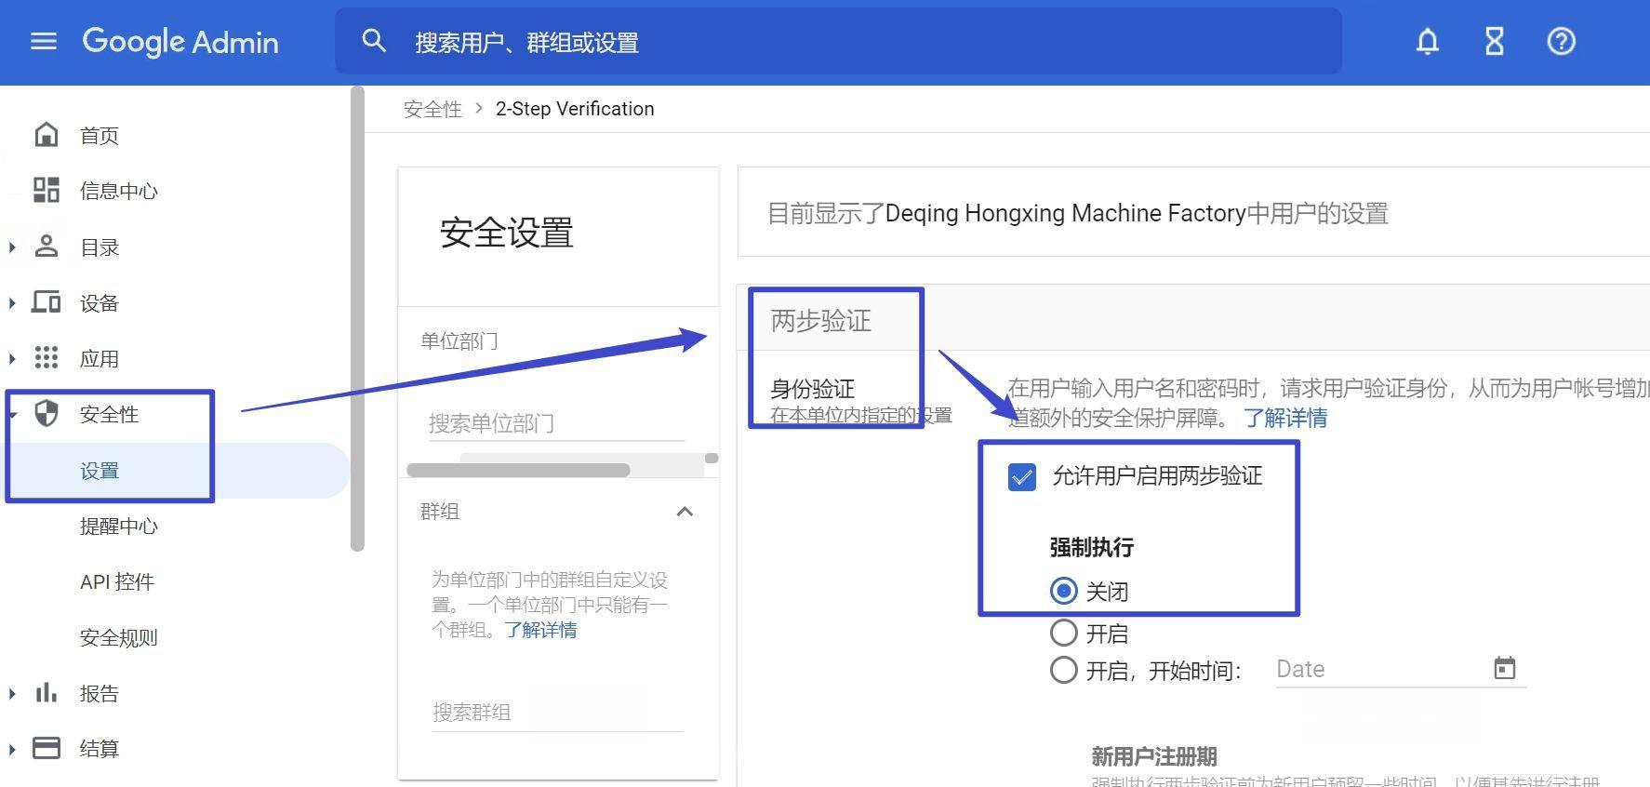
Task: Uncheck 允许用户启用两步验证 checkbox
Action: 1022,477
